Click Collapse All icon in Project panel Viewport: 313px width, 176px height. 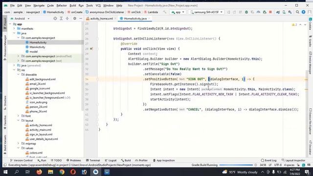click(67, 19)
